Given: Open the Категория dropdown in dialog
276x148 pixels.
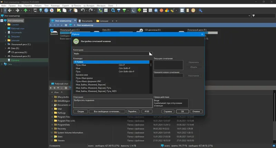Looking at the screenshot, I should point(150,54).
